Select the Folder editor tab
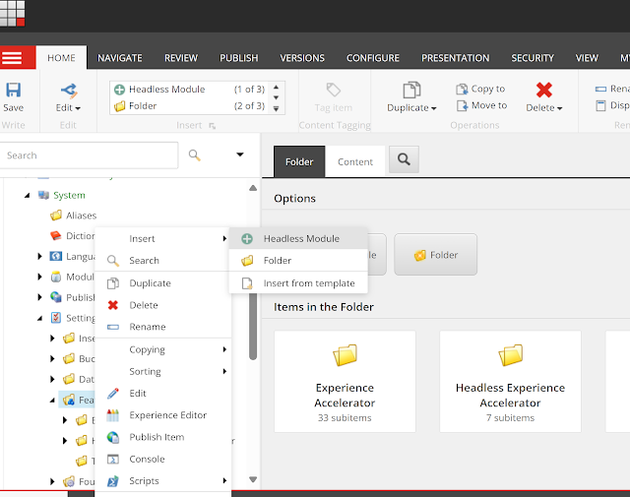 coord(299,161)
